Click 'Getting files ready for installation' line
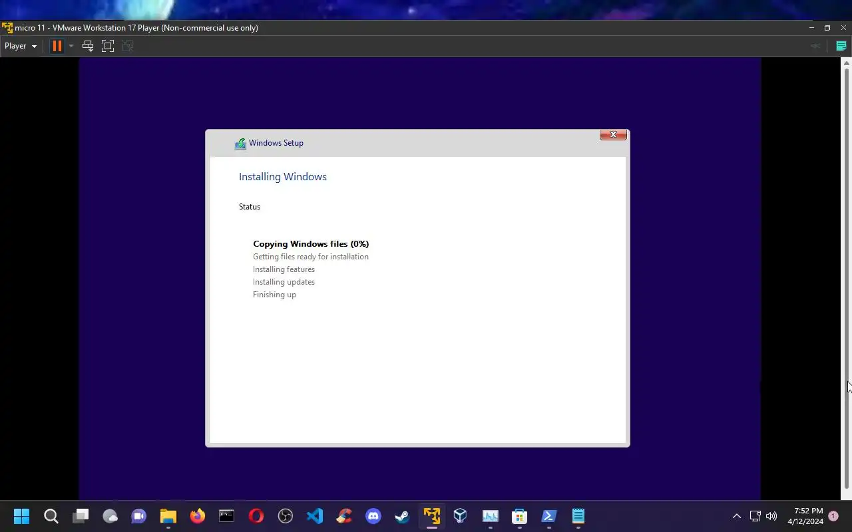852x532 pixels. (311, 257)
